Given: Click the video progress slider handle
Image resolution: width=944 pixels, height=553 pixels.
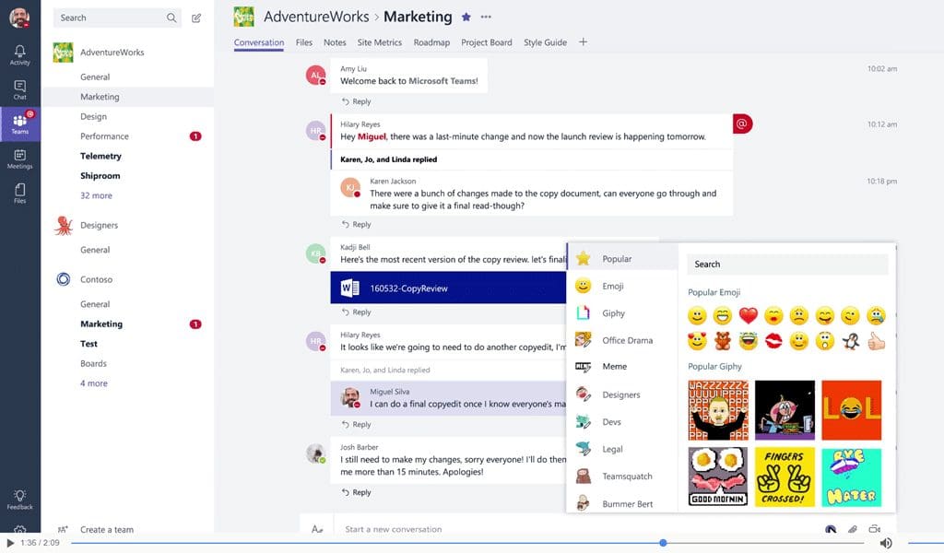Looking at the screenshot, I should pyautogui.click(x=663, y=543).
